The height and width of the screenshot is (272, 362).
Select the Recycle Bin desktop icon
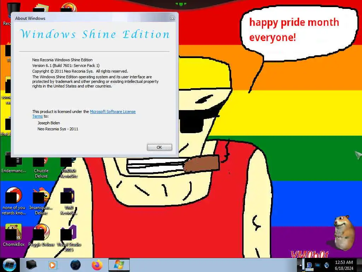[x=7, y=14]
